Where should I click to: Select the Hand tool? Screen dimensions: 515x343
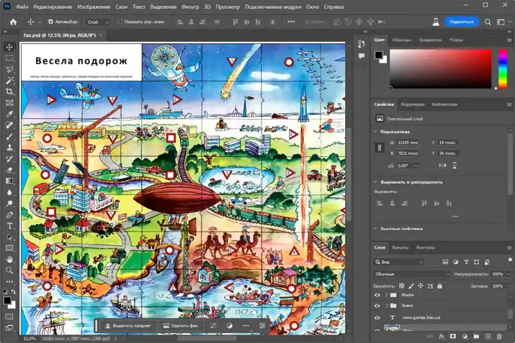[10, 259]
